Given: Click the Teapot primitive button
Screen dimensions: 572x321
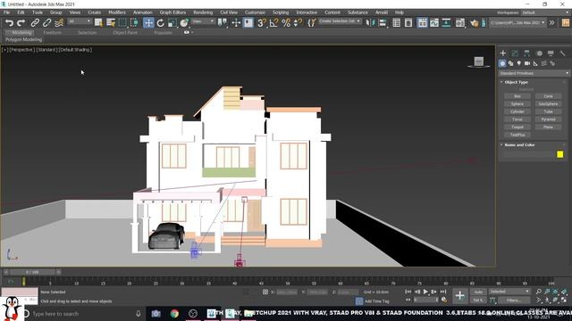Looking at the screenshot, I should pyautogui.click(x=517, y=127).
